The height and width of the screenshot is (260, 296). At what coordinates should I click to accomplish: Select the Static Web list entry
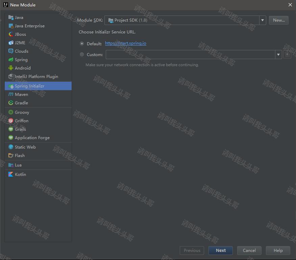point(38,147)
